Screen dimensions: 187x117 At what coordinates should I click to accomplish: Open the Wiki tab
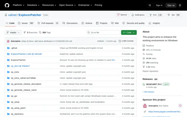click(x=115, y=23)
